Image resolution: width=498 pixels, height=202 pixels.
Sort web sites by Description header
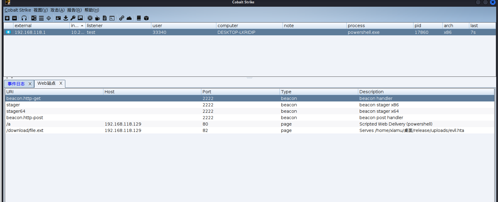pyautogui.click(x=426, y=92)
